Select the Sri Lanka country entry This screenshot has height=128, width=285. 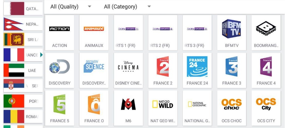pos(23,39)
